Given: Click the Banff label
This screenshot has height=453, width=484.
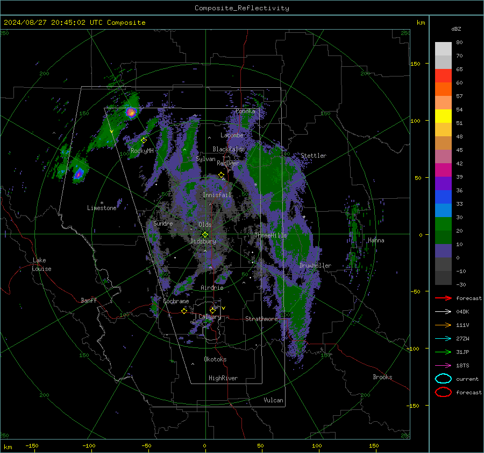Looking at the screenshot, I should (x=89, y=301).
